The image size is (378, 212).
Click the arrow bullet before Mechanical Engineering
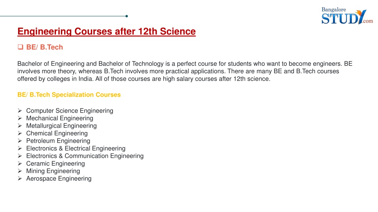pyautogui.click(x=20, y=118)
